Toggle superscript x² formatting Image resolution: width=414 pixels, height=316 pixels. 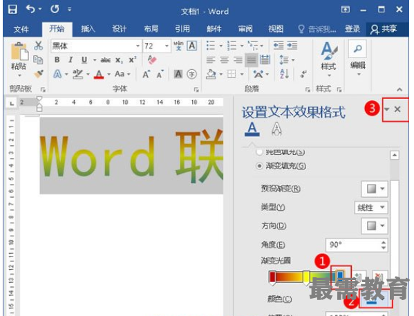(x=133, y=60)
